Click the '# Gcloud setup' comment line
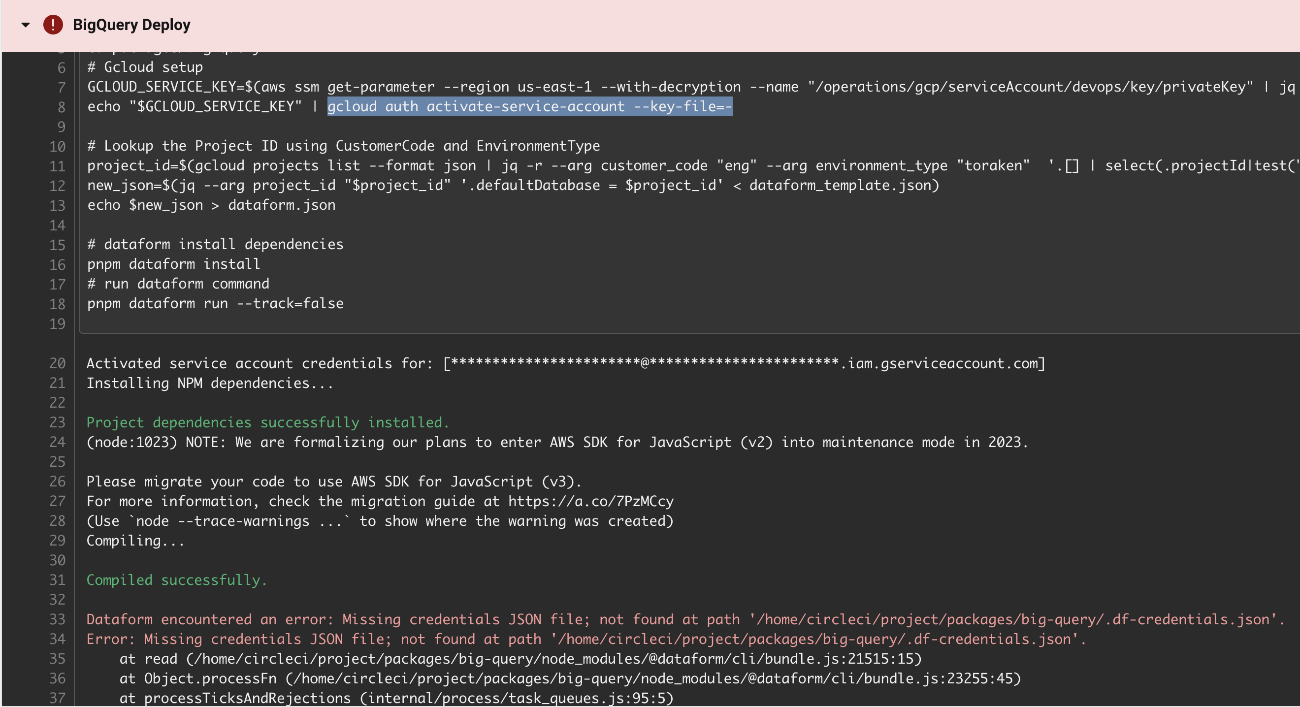Screen dimensions: 1300x707 tap(145, 67)
